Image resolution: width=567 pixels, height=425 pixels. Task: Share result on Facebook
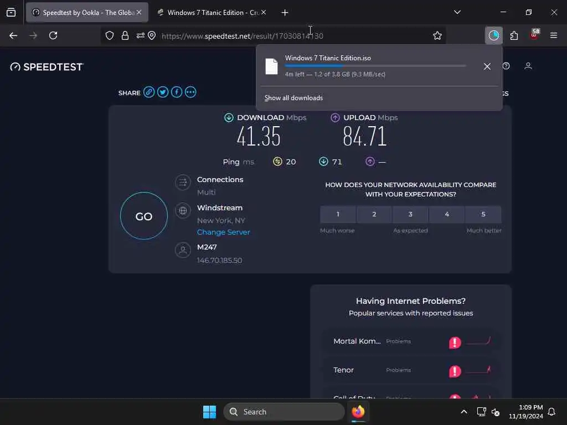click(177, 92)
